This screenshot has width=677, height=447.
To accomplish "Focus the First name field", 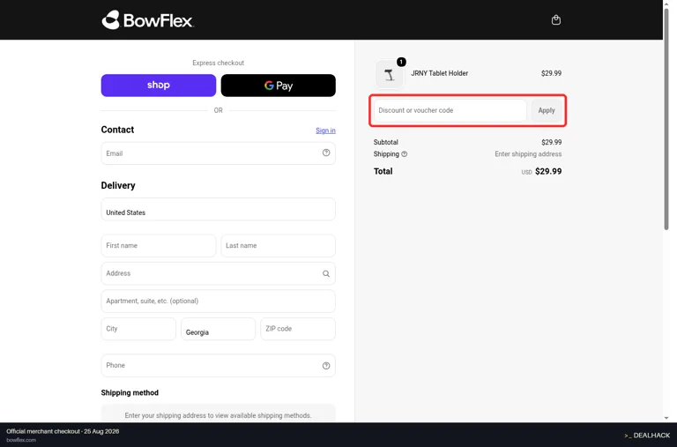I will tap(159, 246).
